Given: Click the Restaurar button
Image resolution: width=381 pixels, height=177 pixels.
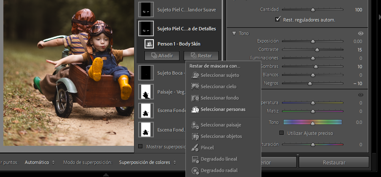Looking at the screenshot, I should click(x=334, y=162).
